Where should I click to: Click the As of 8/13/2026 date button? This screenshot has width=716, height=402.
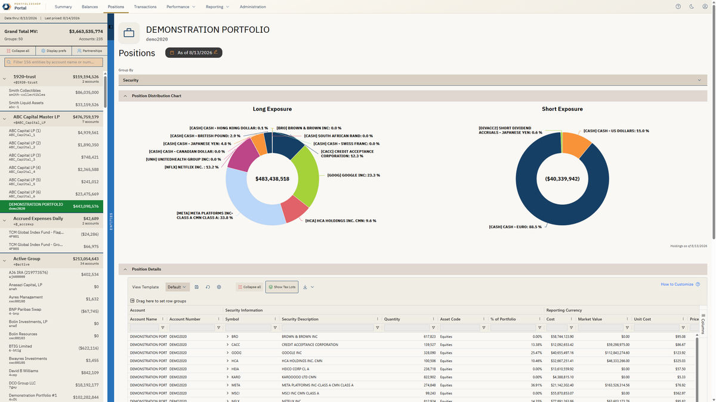pos(194,53)
